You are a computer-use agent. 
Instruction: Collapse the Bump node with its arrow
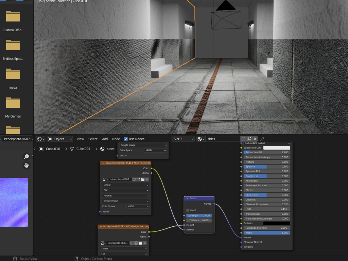pyautogui.click(x=187, y=198)
